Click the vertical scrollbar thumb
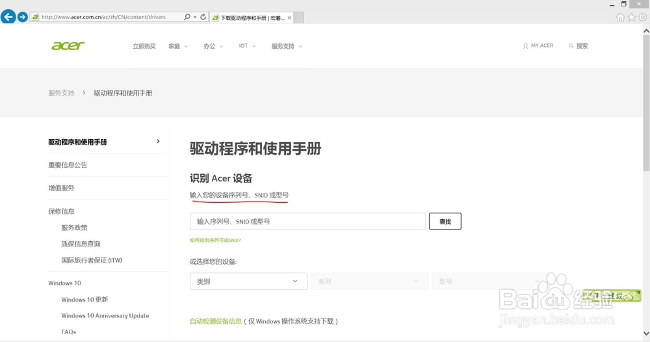650x342 pixels. pyautogui.click(x=646, y=103)
